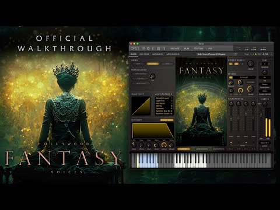Click the highlighted orange button below artwork

tap(184, 149)
